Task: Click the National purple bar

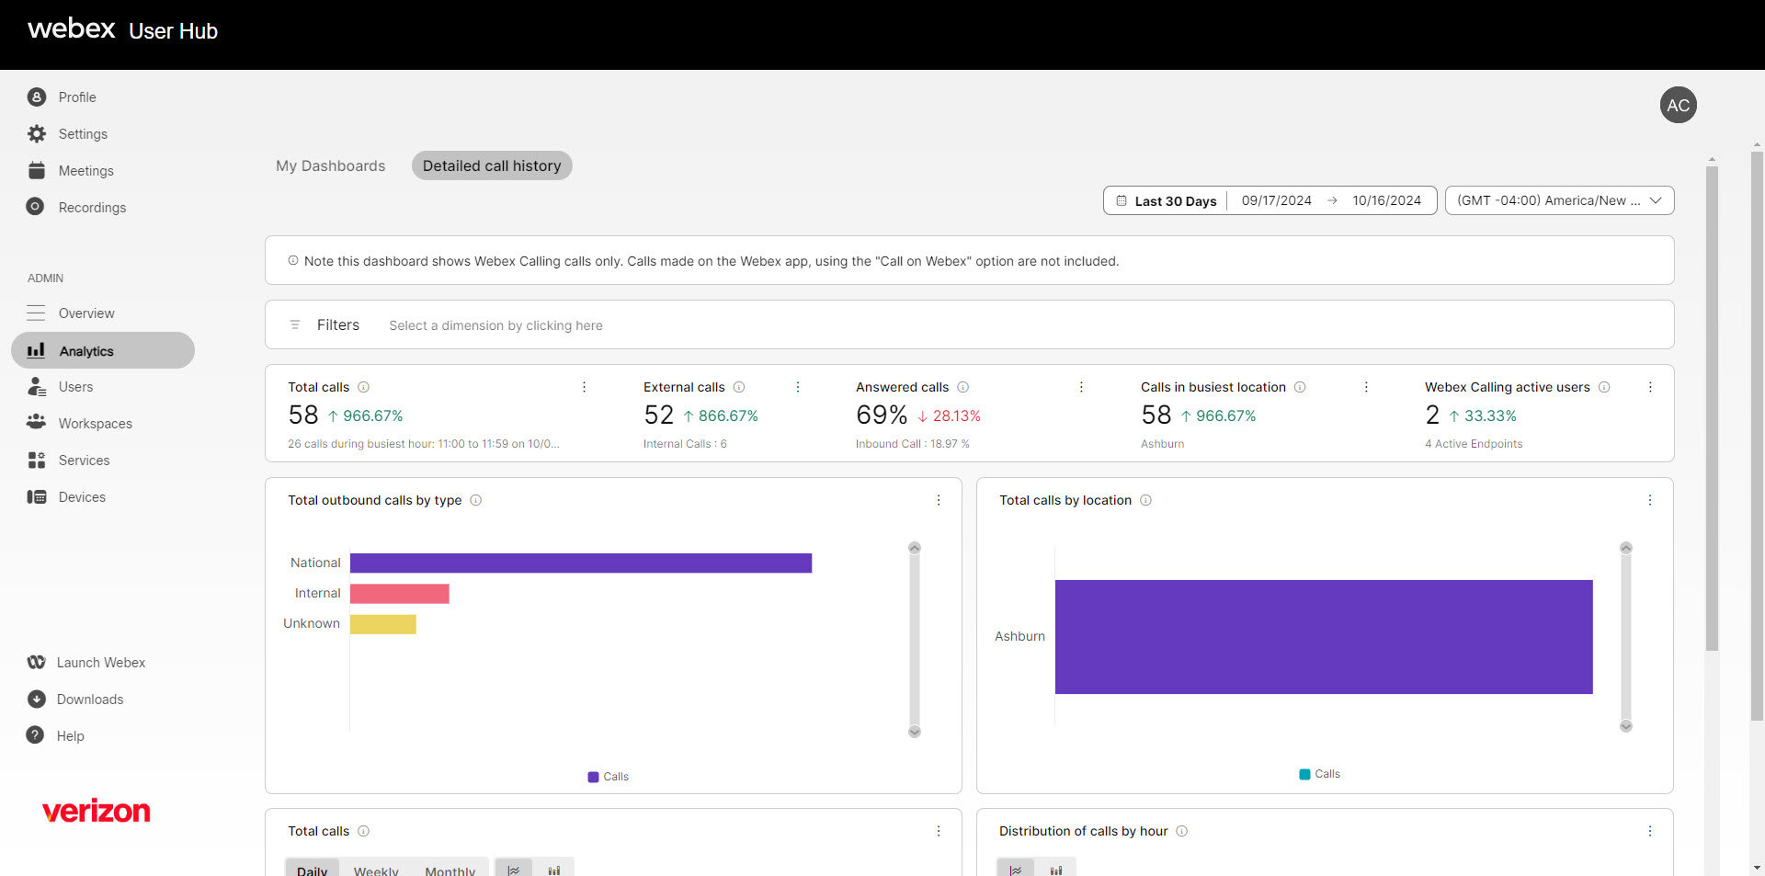Action: tap(581, 563)
